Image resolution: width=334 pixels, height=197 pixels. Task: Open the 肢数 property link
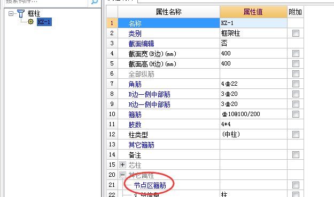pyautogui.click(x=135, y=125)
